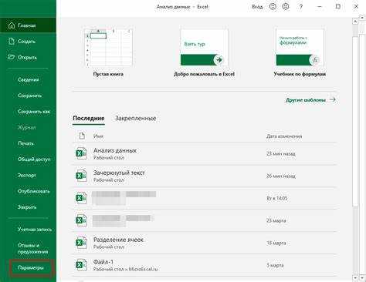This screenshot has height=282, width=366.
Task: Click the Excel icon beside Разделение ячеек
Action: (x=81, y=243)
